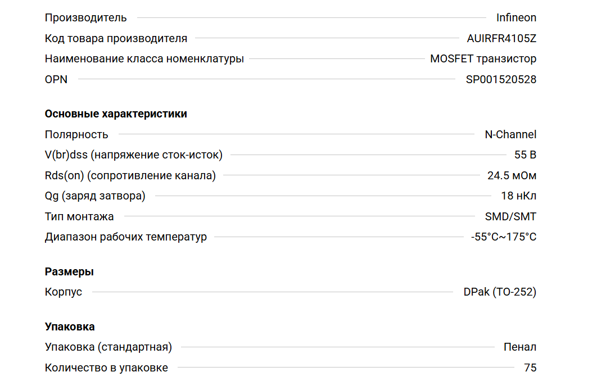Click the Основные характеристики heading
The image size is (606, 390).
(116, 114)
